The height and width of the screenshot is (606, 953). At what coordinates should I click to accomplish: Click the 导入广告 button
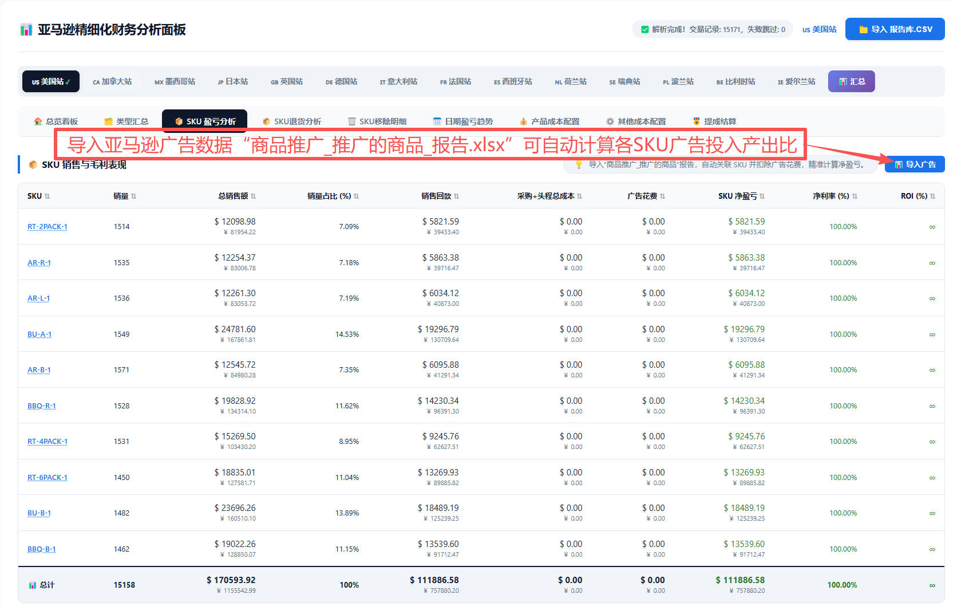tap(915, 164)
